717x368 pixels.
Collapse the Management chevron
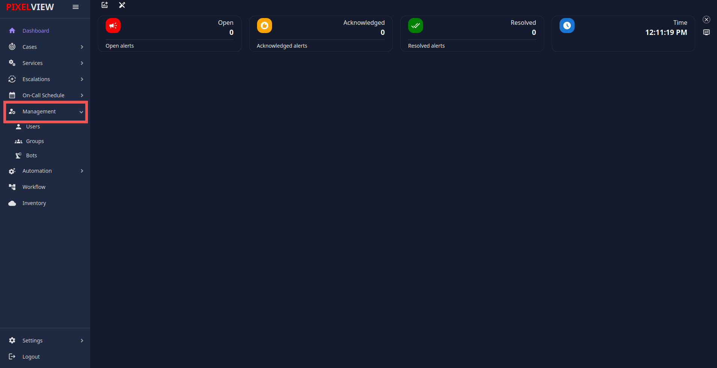81,112
